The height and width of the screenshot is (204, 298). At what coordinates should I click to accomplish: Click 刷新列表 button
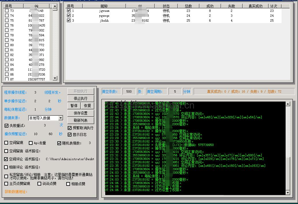point(81,120)
